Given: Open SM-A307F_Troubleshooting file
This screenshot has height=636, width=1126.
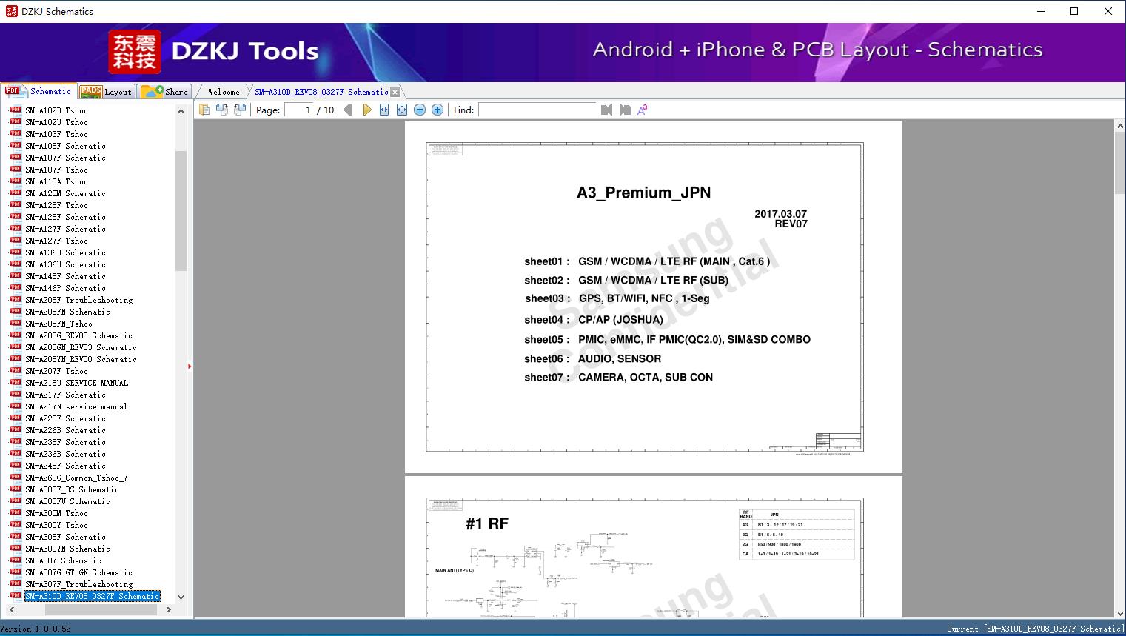Looking at the screenshot, I should coord(79,584).
